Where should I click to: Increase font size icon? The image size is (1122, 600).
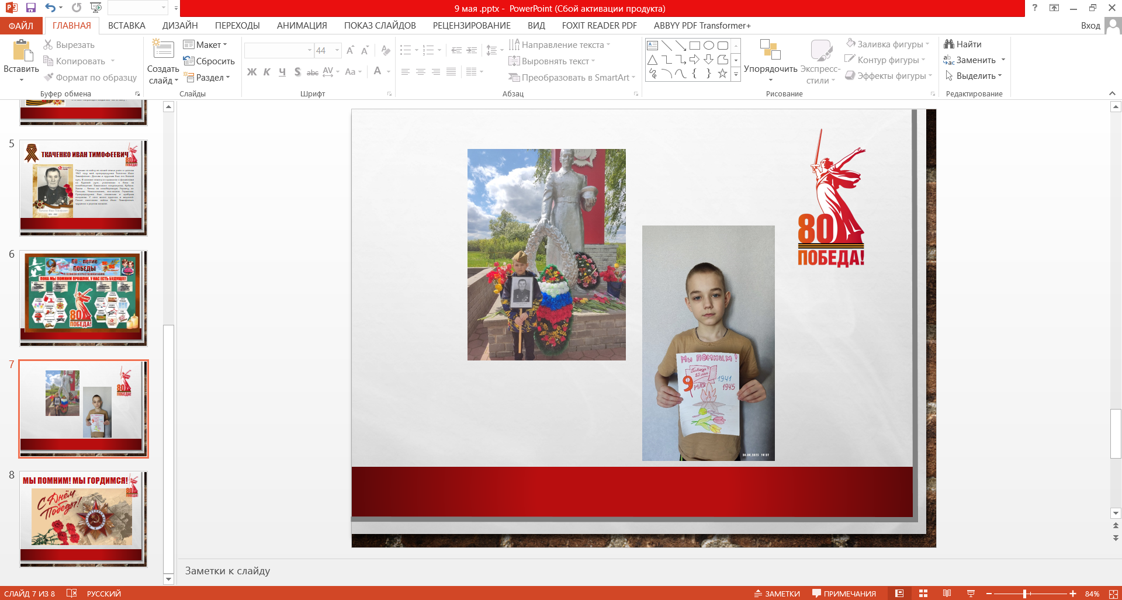pyautogui.click(x=350, y=50)
